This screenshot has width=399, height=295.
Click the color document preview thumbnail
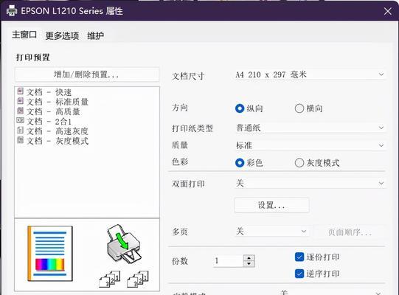point(50,254)
